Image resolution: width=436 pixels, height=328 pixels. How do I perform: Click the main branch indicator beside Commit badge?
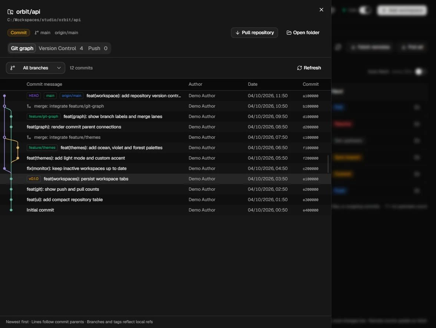[43, 33]
